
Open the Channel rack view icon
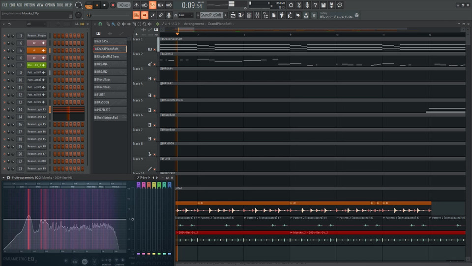point(249,15)
